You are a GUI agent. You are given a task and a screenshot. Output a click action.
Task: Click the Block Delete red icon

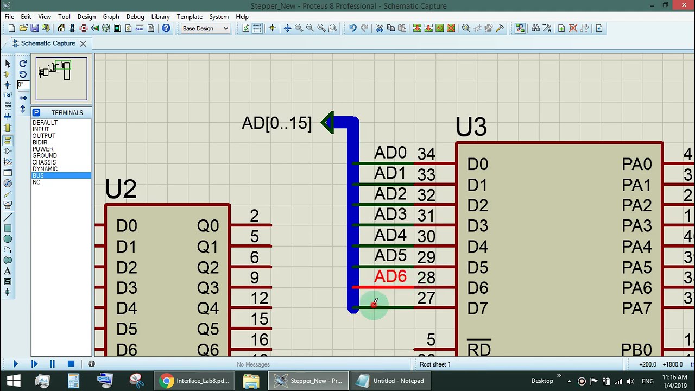coord(451,28)
